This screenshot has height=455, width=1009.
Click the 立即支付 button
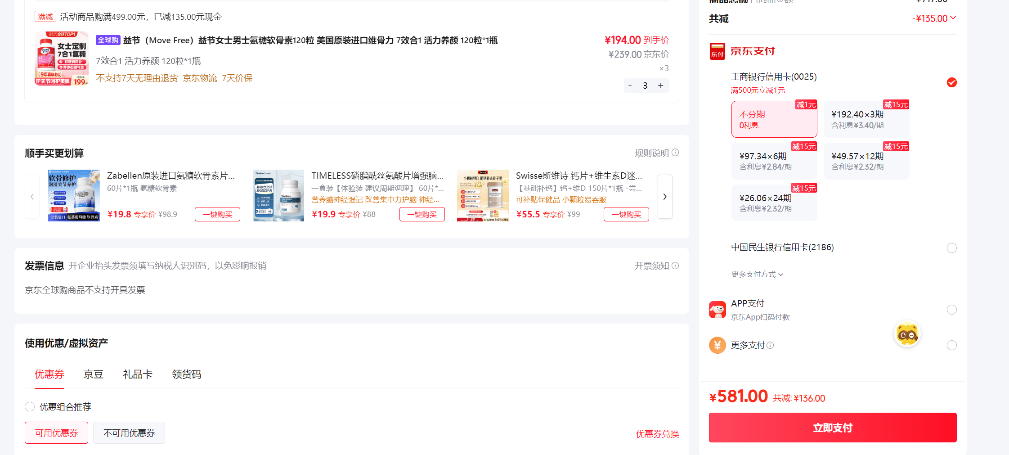pos(833,428)
